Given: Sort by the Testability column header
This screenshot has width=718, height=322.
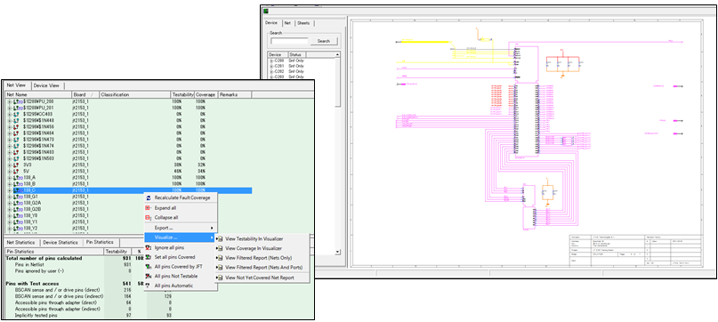Looking at the screenshot, I should point(182,95).
